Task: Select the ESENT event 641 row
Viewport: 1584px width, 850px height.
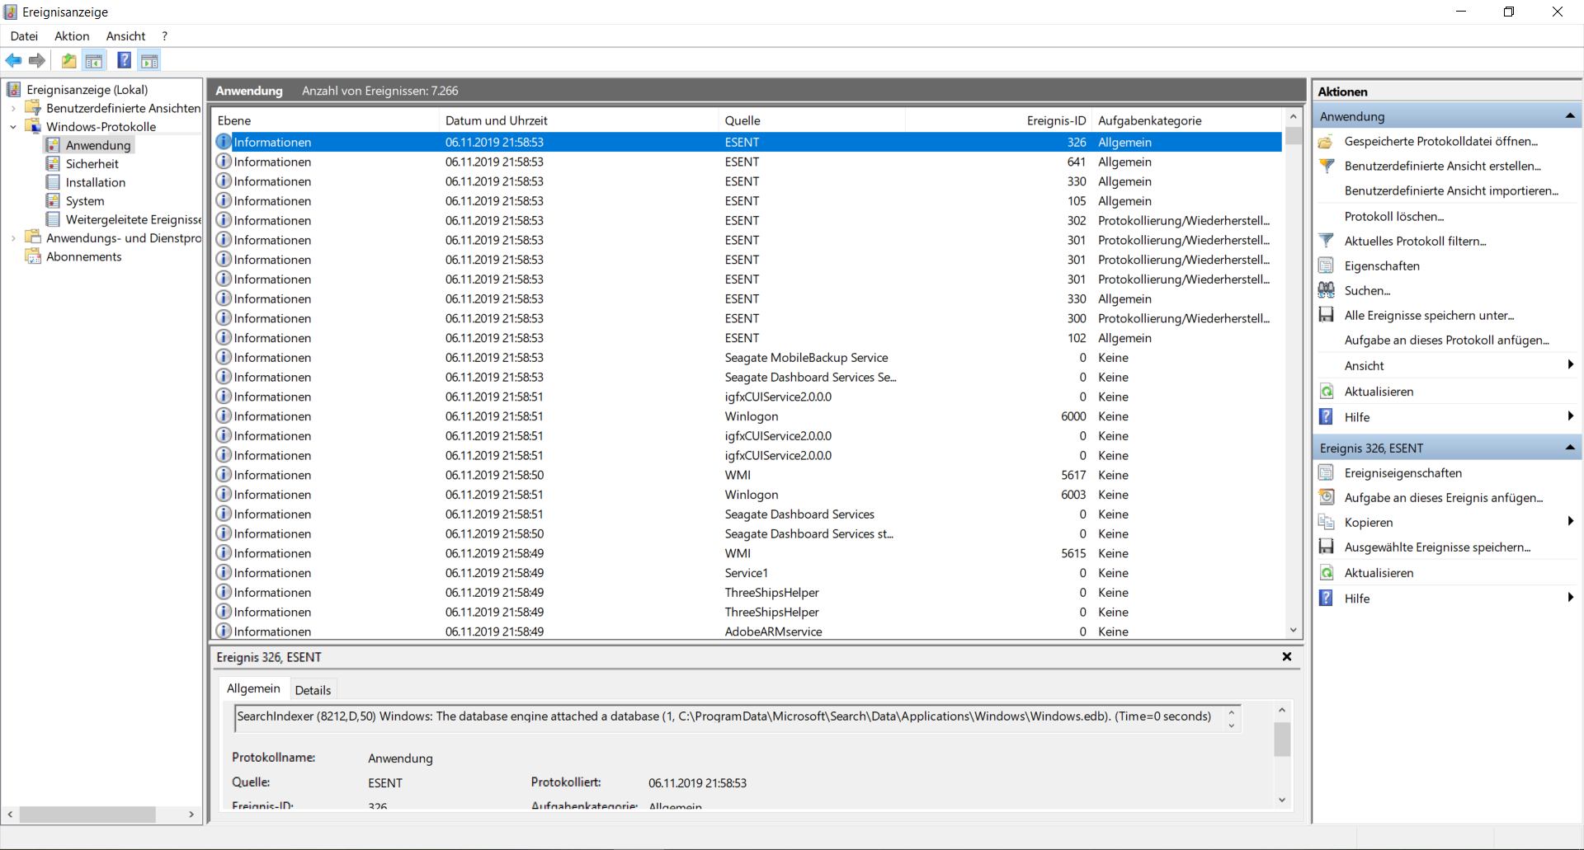Action: point(747,162)
